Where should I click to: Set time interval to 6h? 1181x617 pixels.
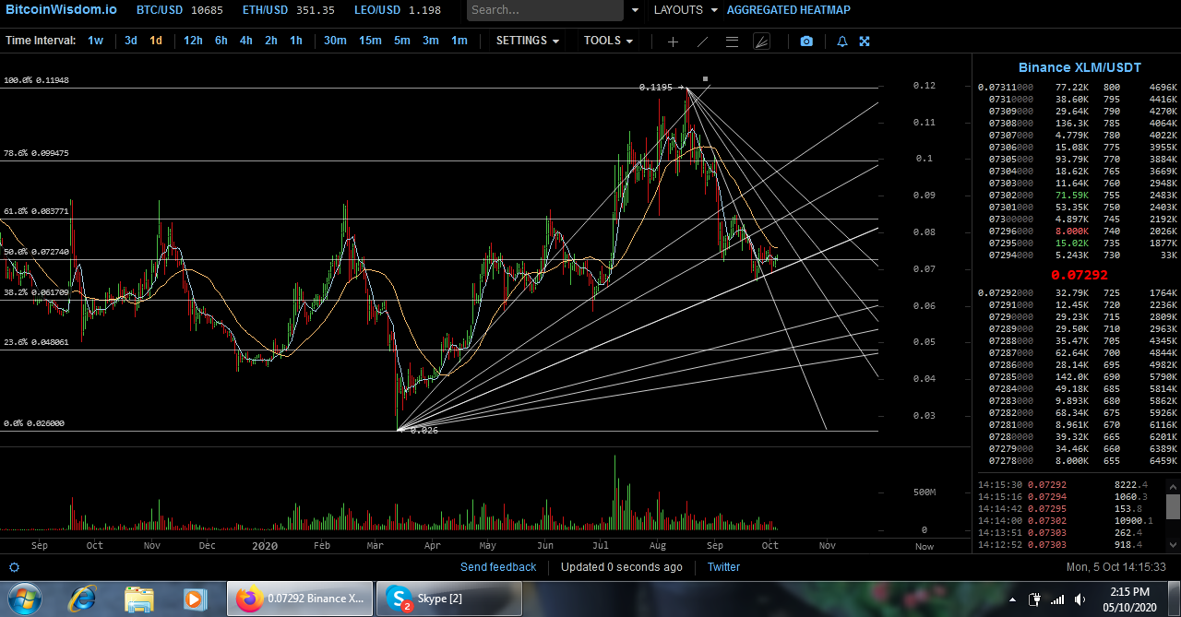pos(221,41)
